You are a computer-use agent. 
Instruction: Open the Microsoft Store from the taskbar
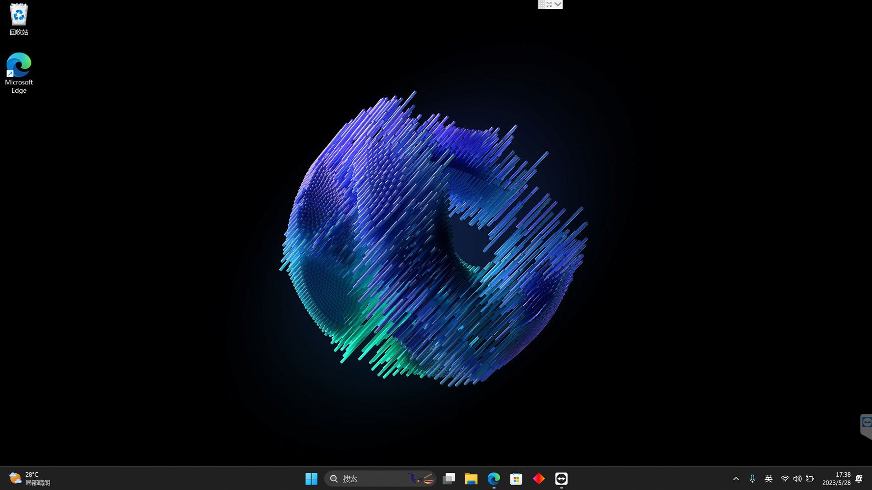pos(516,478)
